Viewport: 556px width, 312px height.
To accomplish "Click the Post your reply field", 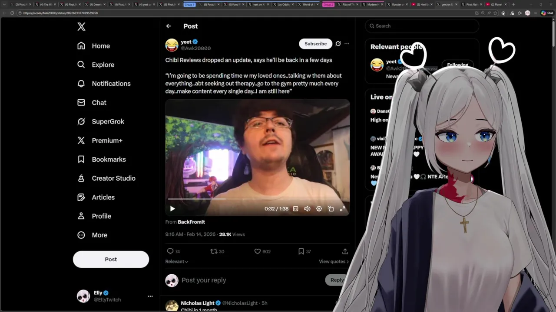I will coord(204,280).
